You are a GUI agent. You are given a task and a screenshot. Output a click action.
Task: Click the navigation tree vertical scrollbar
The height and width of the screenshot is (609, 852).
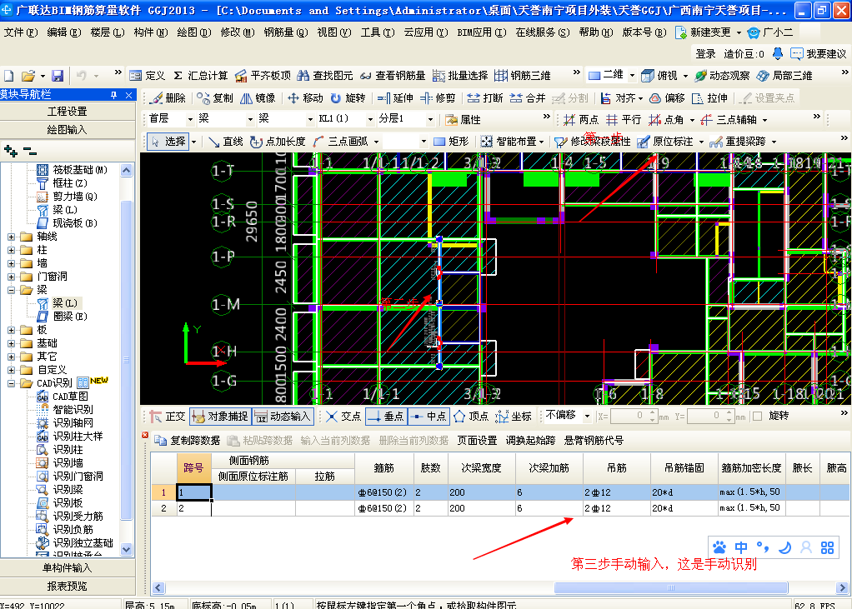point(126,360)
